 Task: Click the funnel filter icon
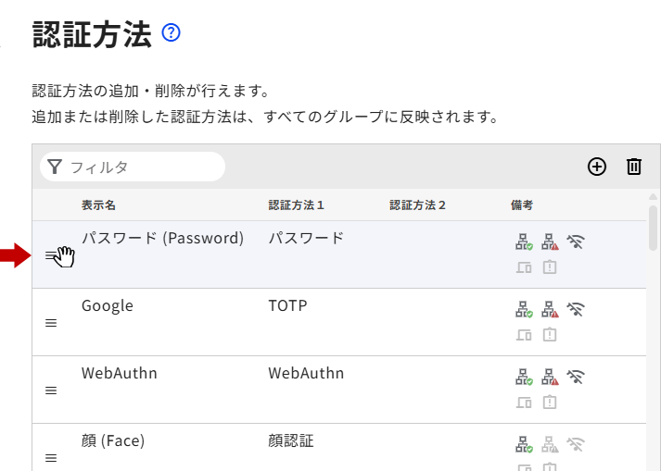[x=55, y=167]
